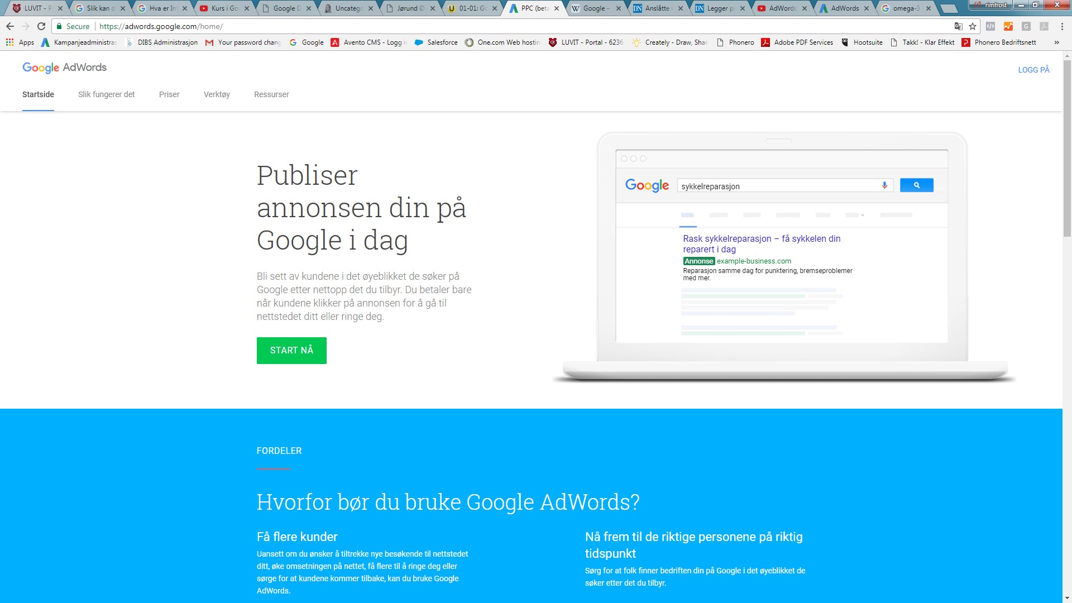Switch to the Anslåtte browser tab
Screen dimensions: 1072x603
pos(658,8)
